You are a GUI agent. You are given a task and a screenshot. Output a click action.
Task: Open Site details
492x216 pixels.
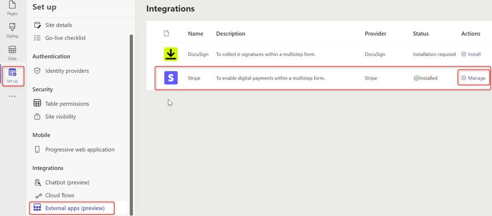click(58, 25)
